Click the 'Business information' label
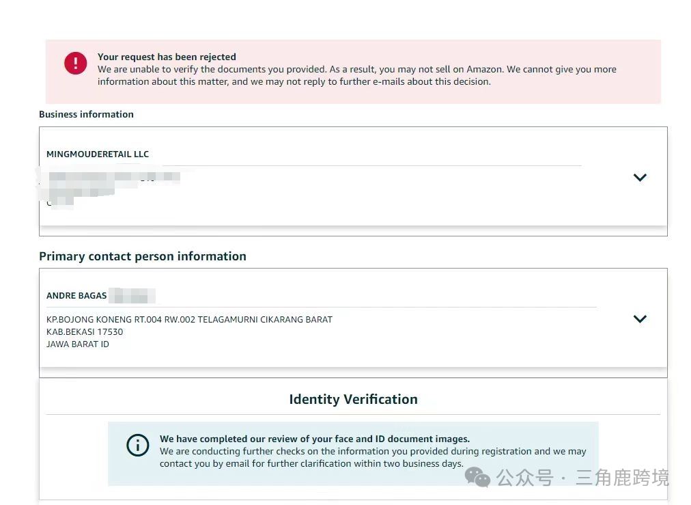691x505 pixels. click(x=86, y=114)
